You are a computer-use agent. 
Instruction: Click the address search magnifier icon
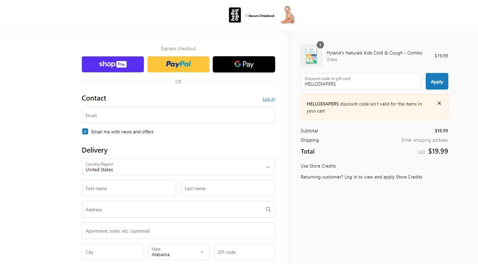(x=268, y=210)
